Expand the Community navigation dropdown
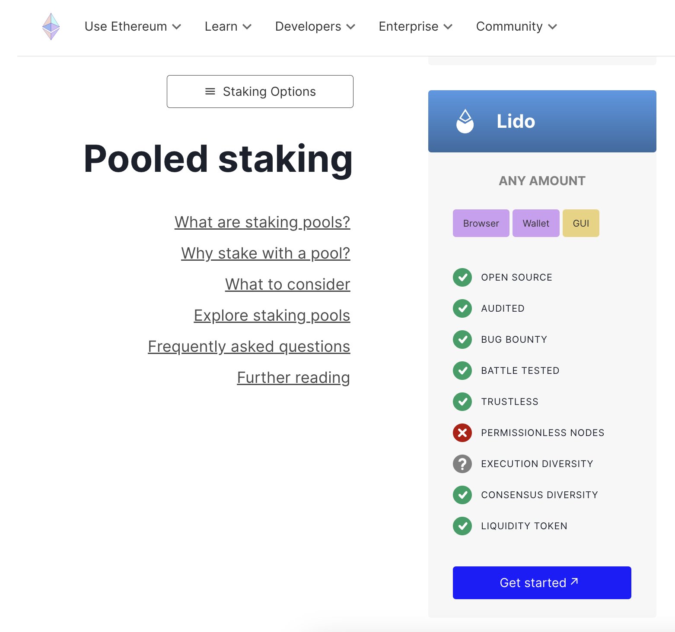The height and width of the screenshot is (632, 675). pyautogui.click(x=516, y=26)
